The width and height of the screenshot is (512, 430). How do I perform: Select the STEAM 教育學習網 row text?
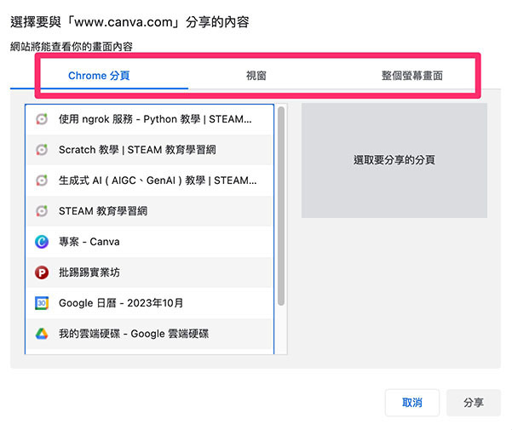pos(103,211)
